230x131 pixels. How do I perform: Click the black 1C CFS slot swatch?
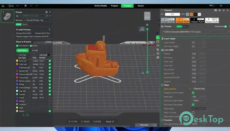tap(195, 14)
